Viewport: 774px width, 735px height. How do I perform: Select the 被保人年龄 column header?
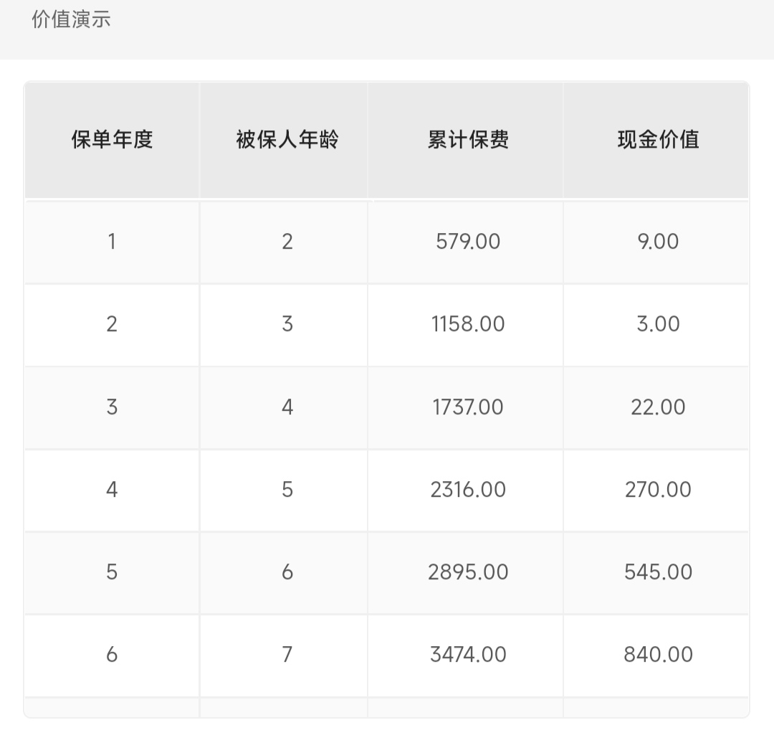coord(287,140)
